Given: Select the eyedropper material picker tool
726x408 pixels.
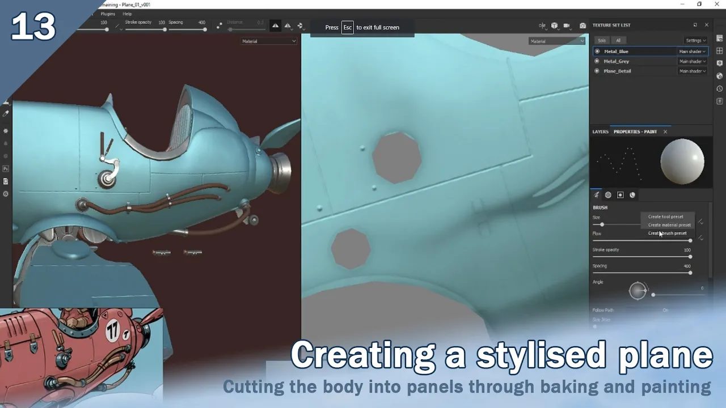Looking at the screenshot, I should (x=6, y=113).
